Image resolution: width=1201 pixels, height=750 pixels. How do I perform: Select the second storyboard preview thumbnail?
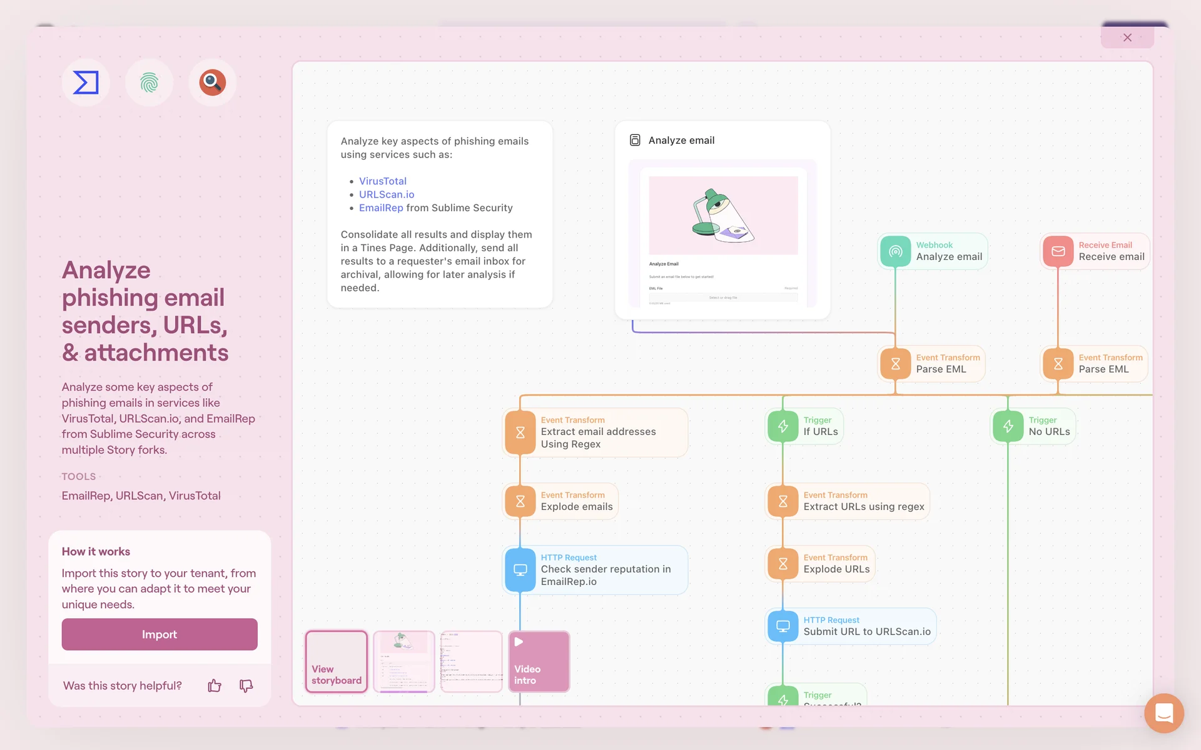point(403,661)
